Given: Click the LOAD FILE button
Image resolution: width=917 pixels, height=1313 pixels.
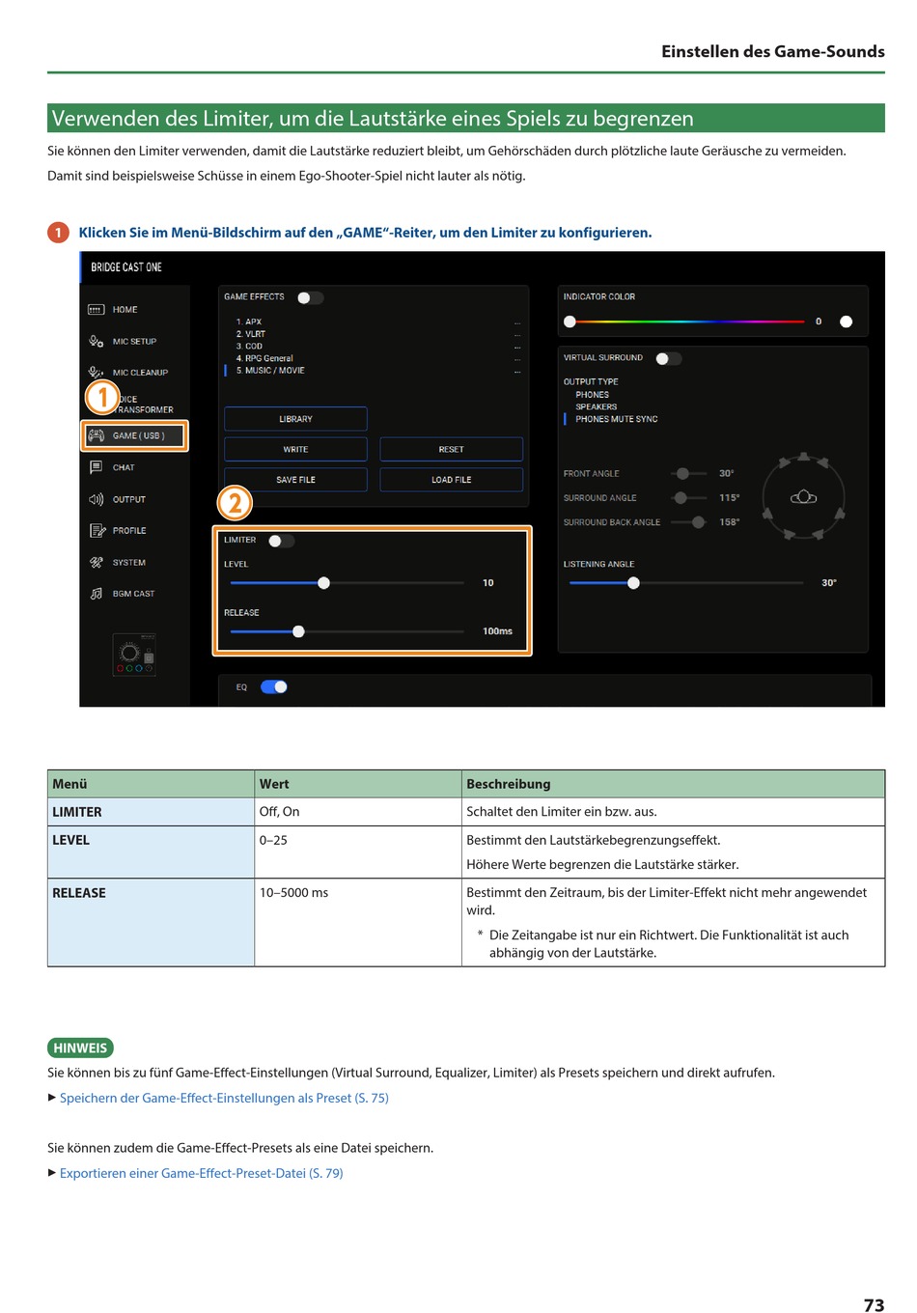Looking at the screenshot, I should coord(451,480).
